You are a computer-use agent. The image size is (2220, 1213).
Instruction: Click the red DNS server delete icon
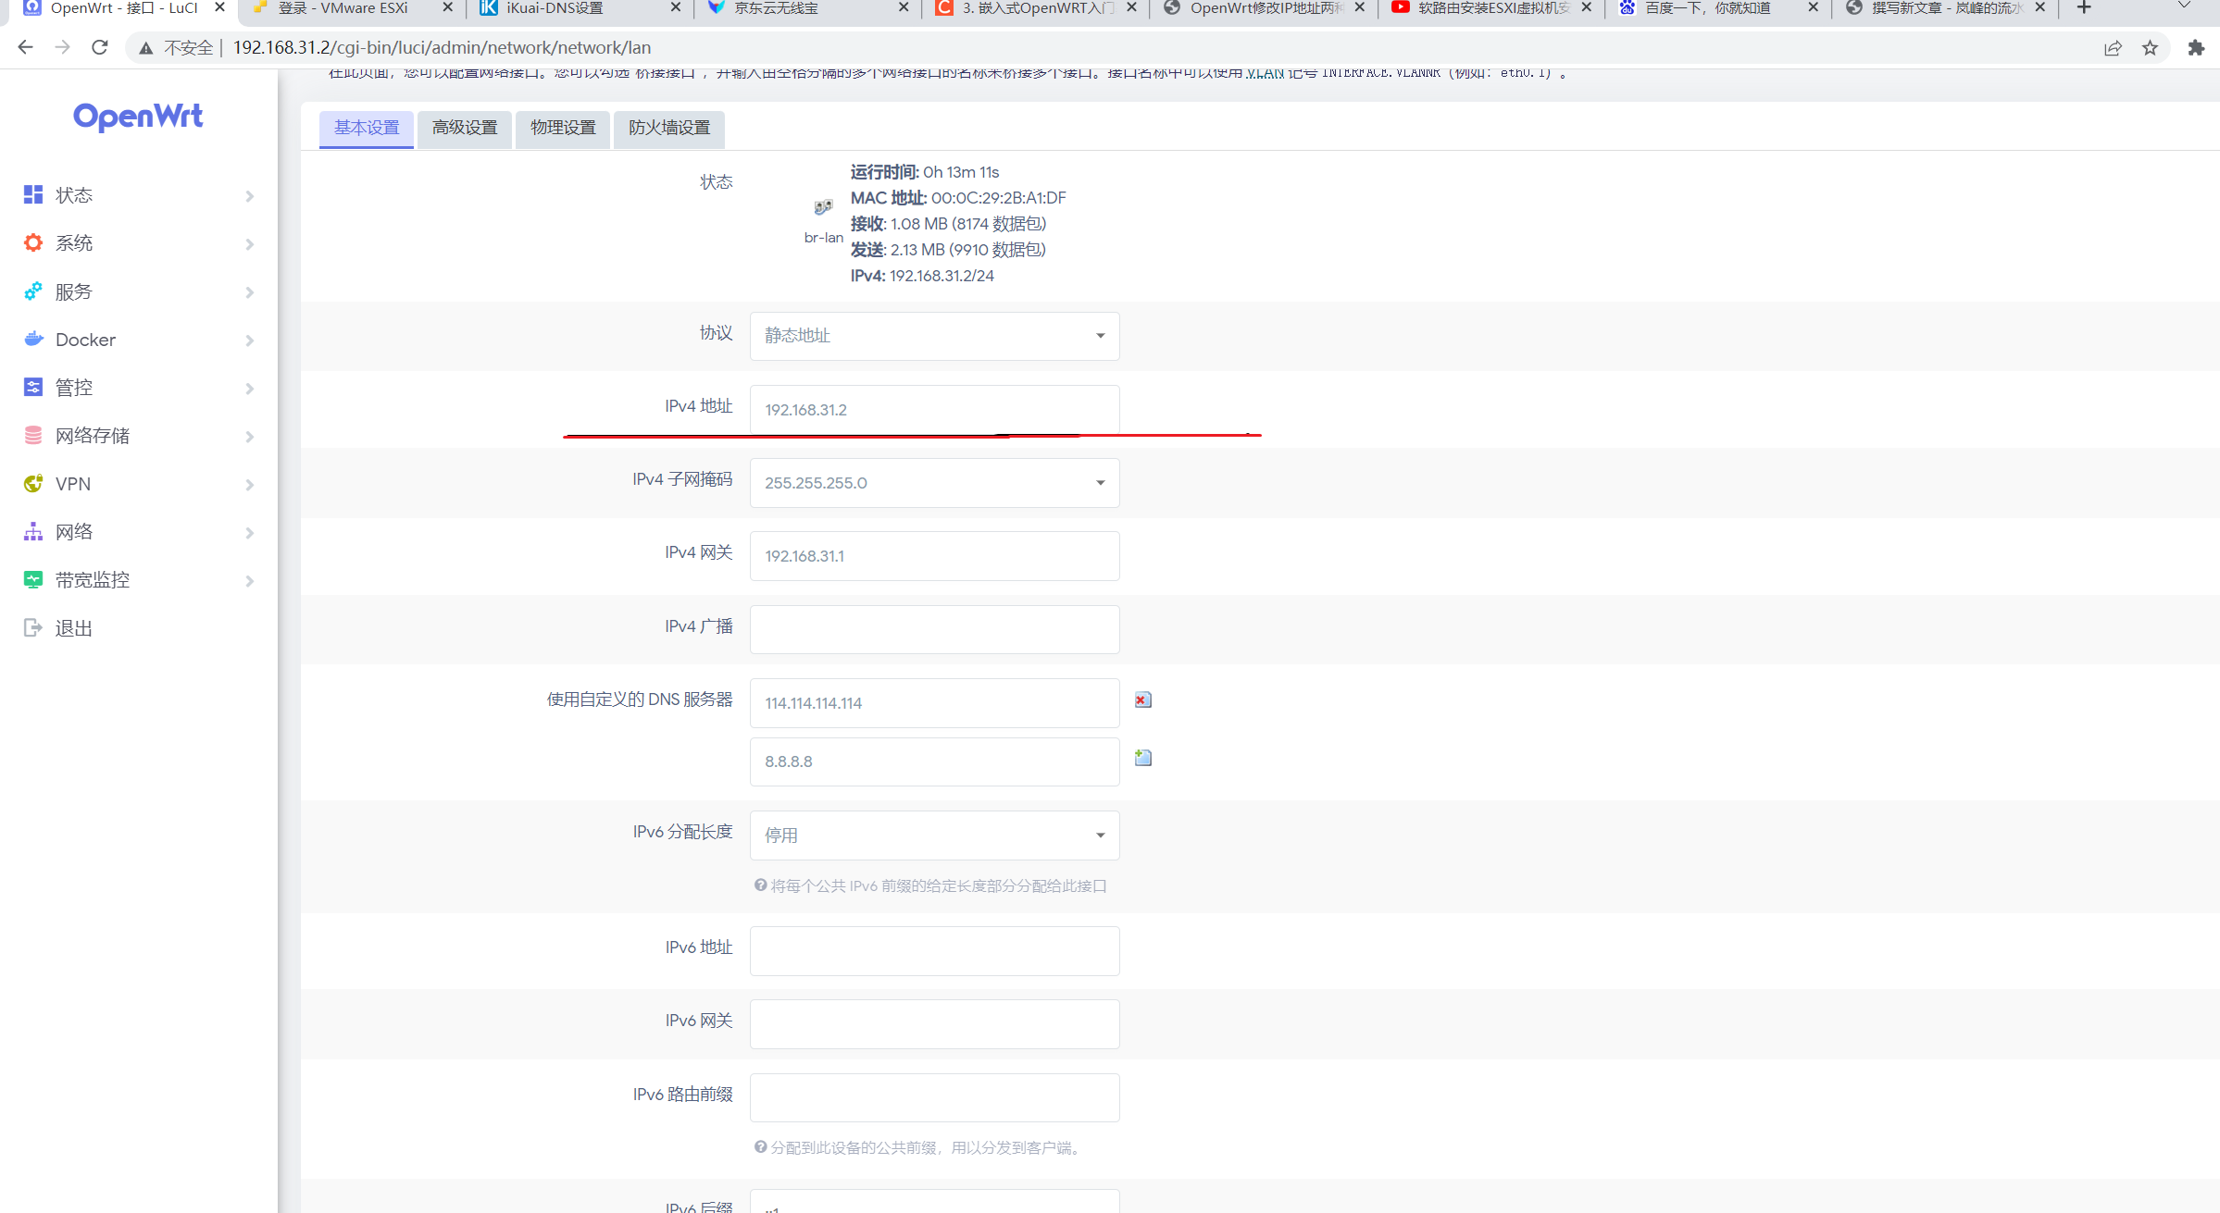tap(1142, 700)
